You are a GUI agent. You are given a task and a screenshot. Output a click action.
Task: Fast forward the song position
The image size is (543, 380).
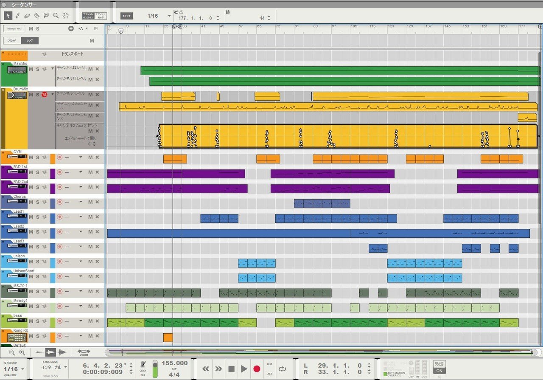[218, 369]
